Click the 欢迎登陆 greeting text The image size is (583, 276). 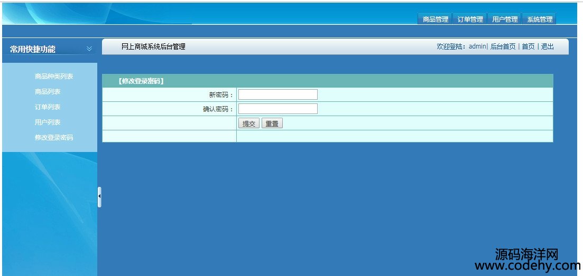452,46
